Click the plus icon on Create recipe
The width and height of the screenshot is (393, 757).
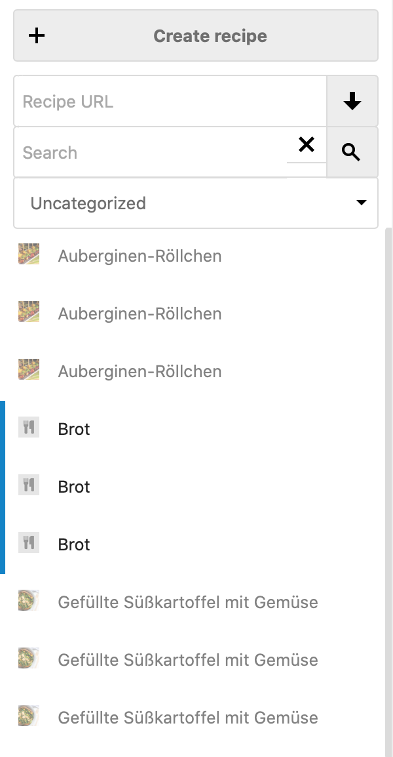tap(37, 35)
